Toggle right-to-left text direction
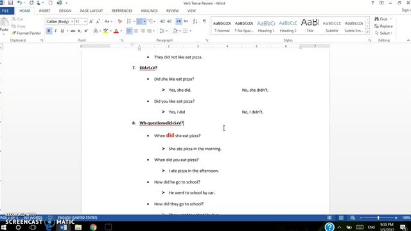The width and height of the screenshot is (411, 231). [186, 21]
